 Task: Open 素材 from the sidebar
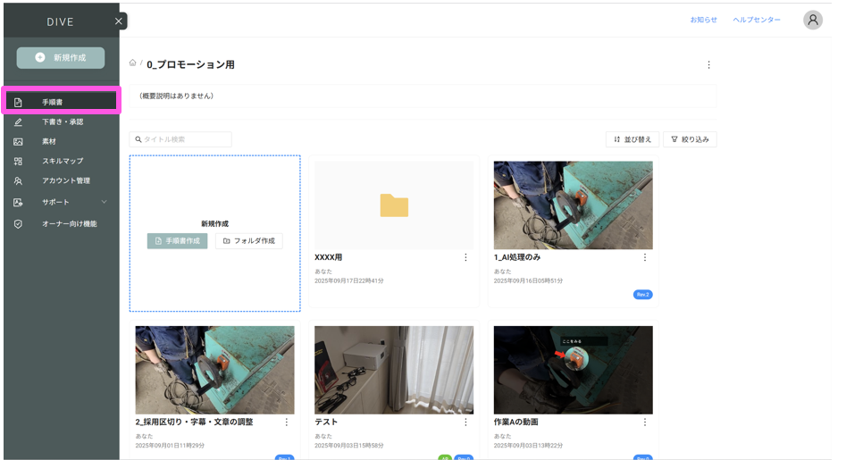[x=48, y=141]
